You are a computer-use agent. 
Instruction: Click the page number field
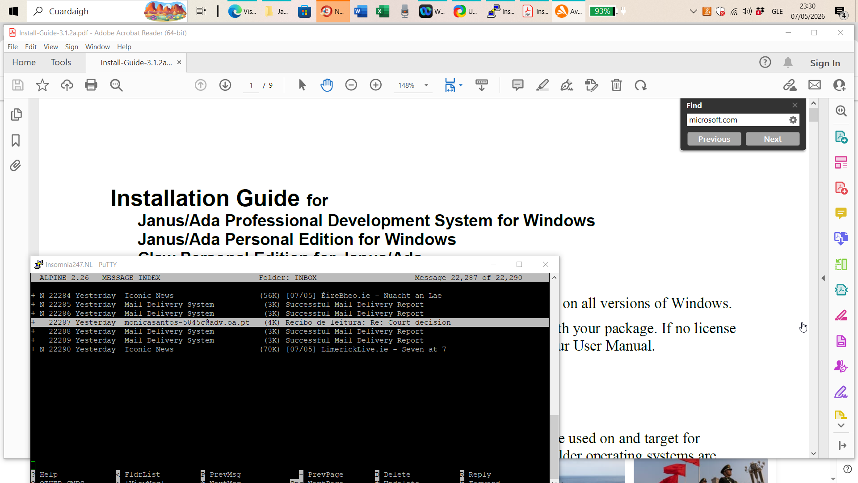(x=251, y=85)
